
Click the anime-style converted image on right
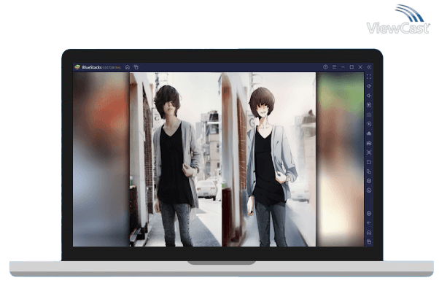tap(269, 160)
